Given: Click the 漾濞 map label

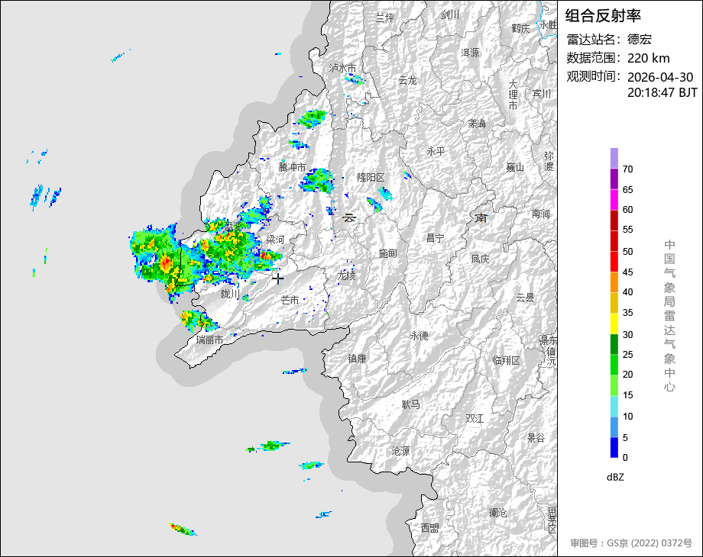Looking at the screenshot, I should click(x=477, y=124).
